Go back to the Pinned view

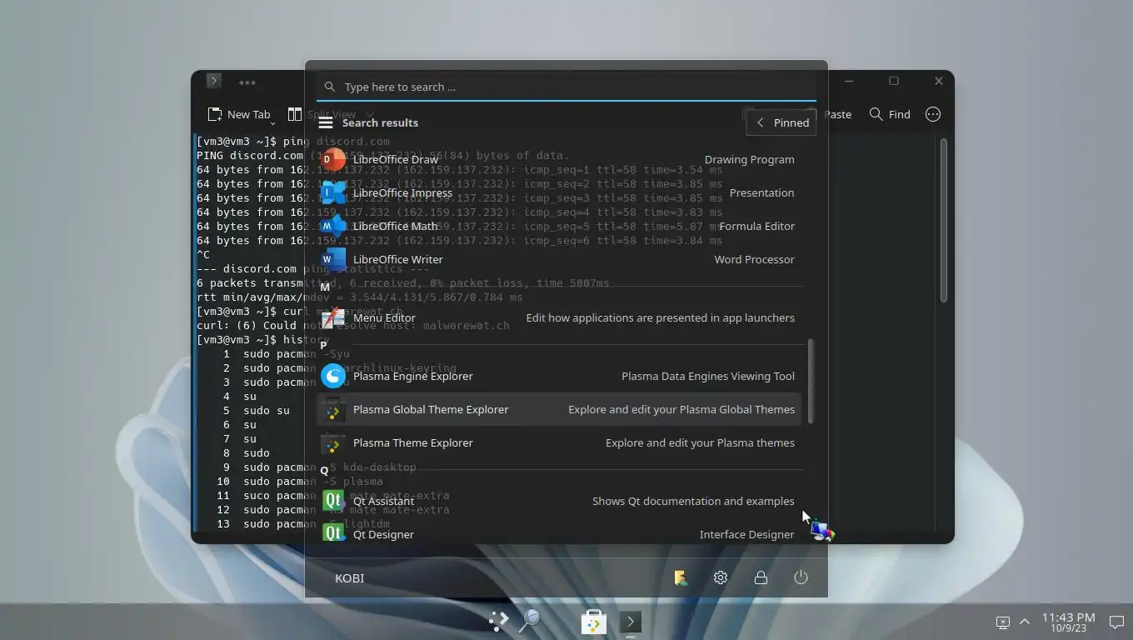781,122
